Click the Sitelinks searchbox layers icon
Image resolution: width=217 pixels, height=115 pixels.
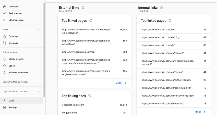pyautogui.click(x=4, y=73)
